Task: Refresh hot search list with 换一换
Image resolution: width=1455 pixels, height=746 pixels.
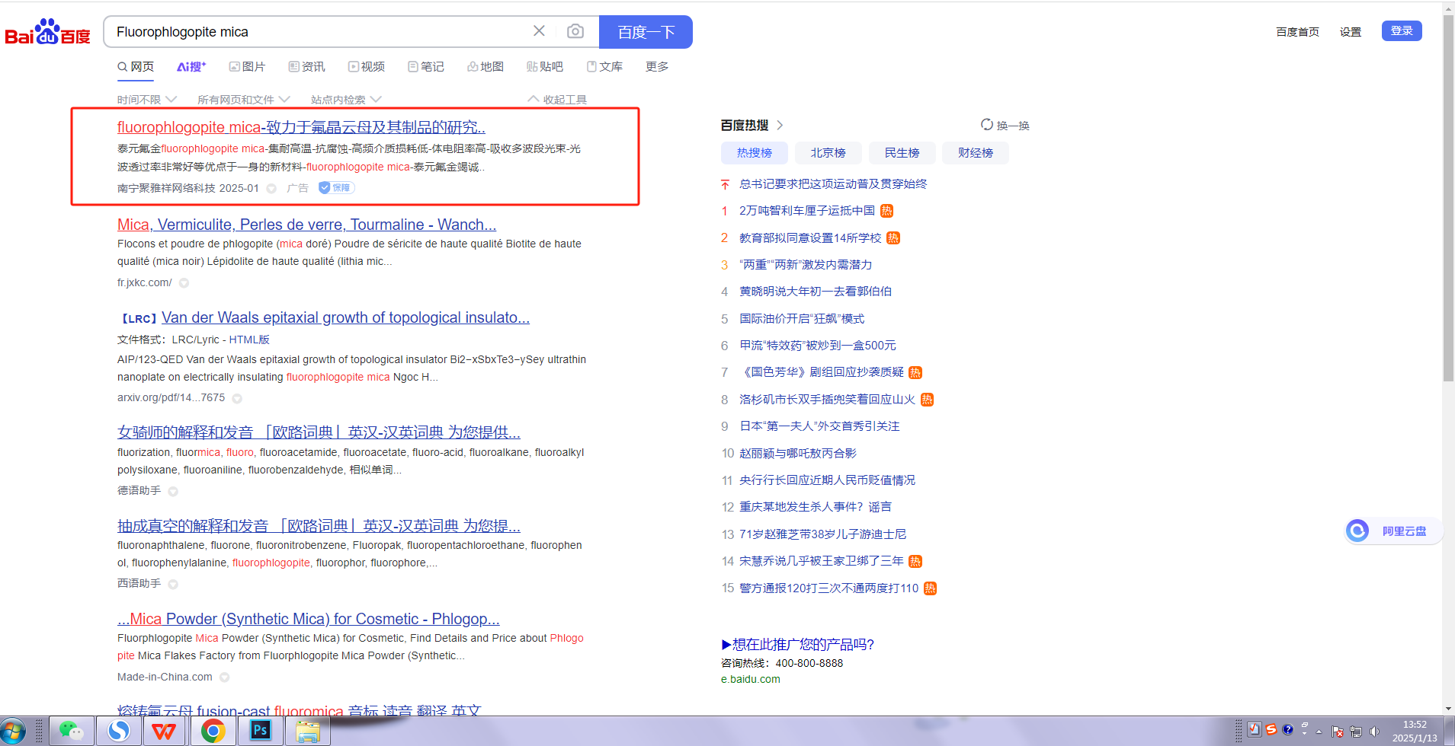Action: [x=1005, y=126]
